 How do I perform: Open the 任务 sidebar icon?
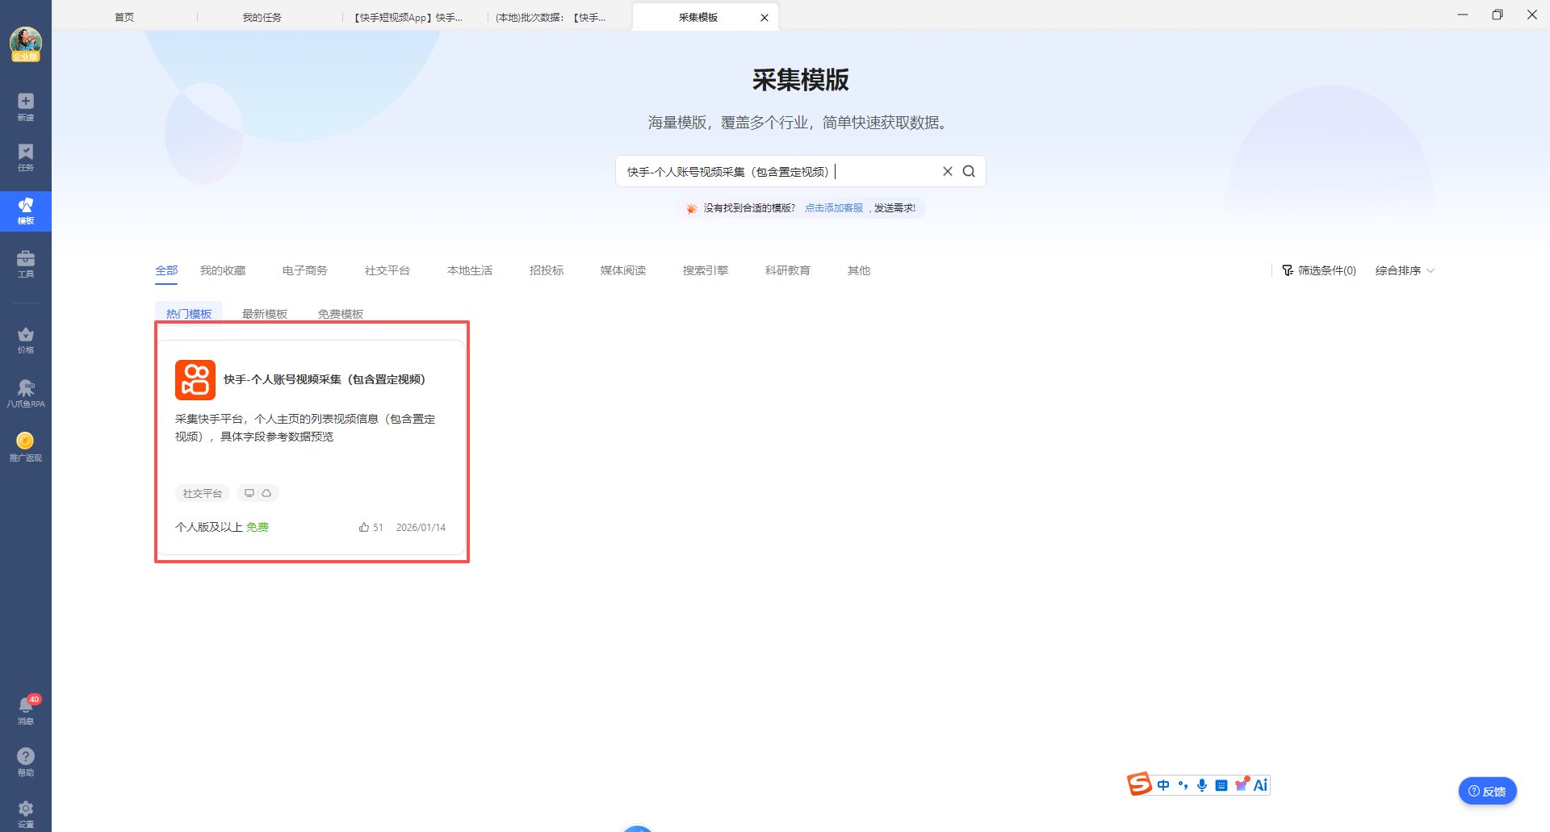click(x=26, y=157)
